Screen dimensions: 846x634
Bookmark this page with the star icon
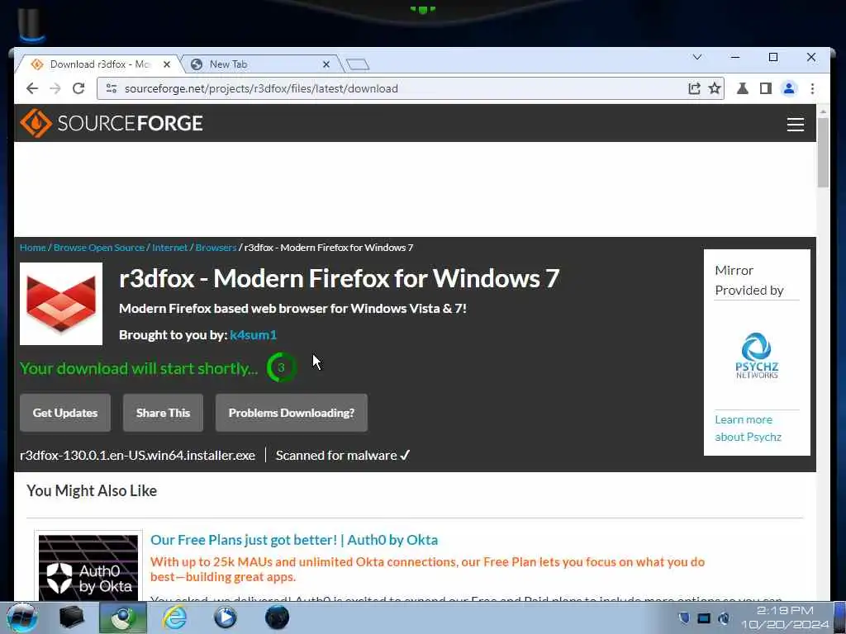[x=715, y=88]
